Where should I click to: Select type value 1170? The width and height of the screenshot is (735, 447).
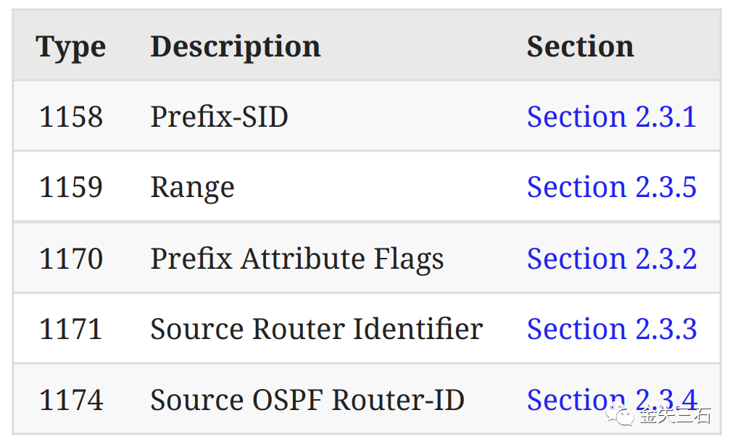click(x=70, y=259)
